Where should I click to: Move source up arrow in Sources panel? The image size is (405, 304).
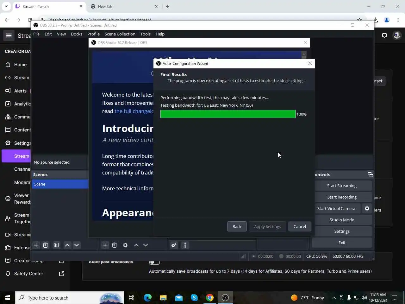[x=136, y=245]
